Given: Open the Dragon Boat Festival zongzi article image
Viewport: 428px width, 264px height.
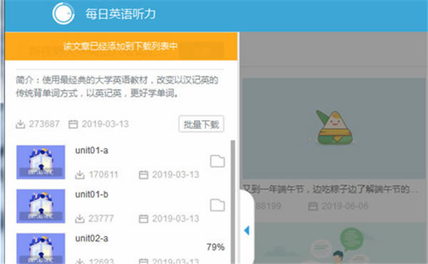Looking at the screenshot, I should [334, 128].
